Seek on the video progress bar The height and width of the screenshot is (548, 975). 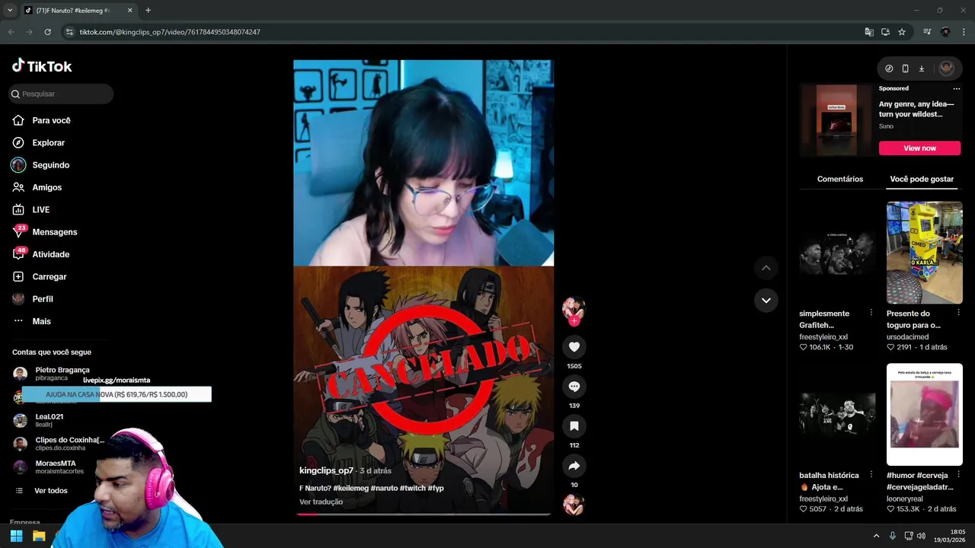(424, 514)
